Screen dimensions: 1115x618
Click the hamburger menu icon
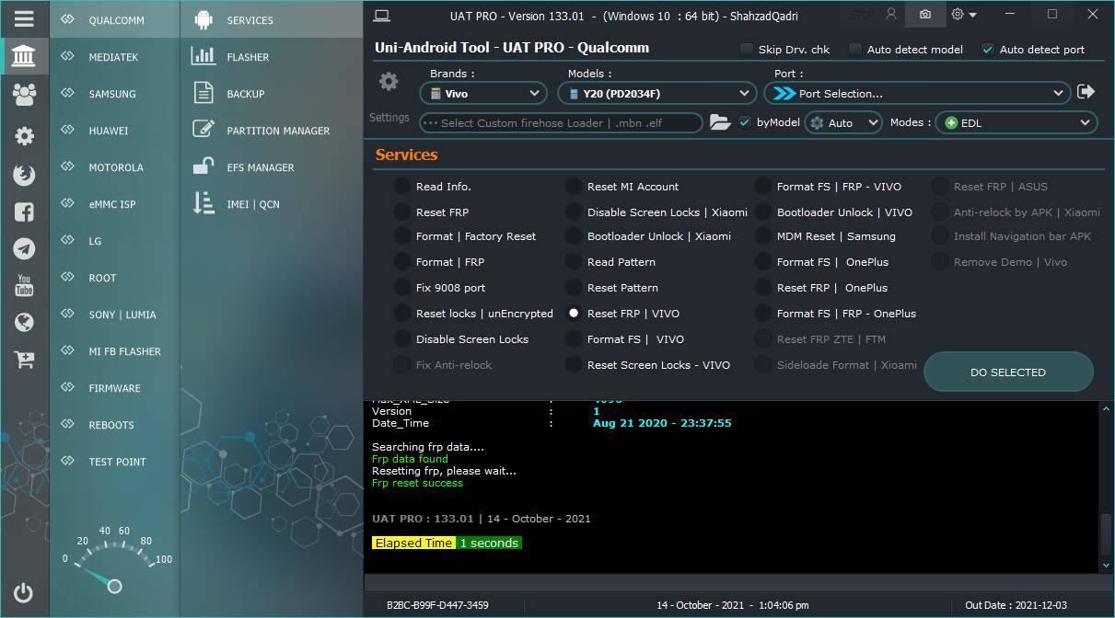pos(24,18)
